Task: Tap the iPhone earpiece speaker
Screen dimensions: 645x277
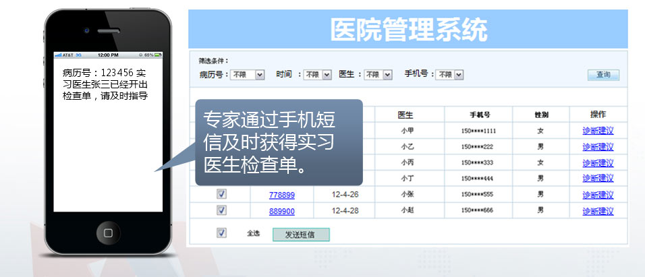Action: [107, 31]
